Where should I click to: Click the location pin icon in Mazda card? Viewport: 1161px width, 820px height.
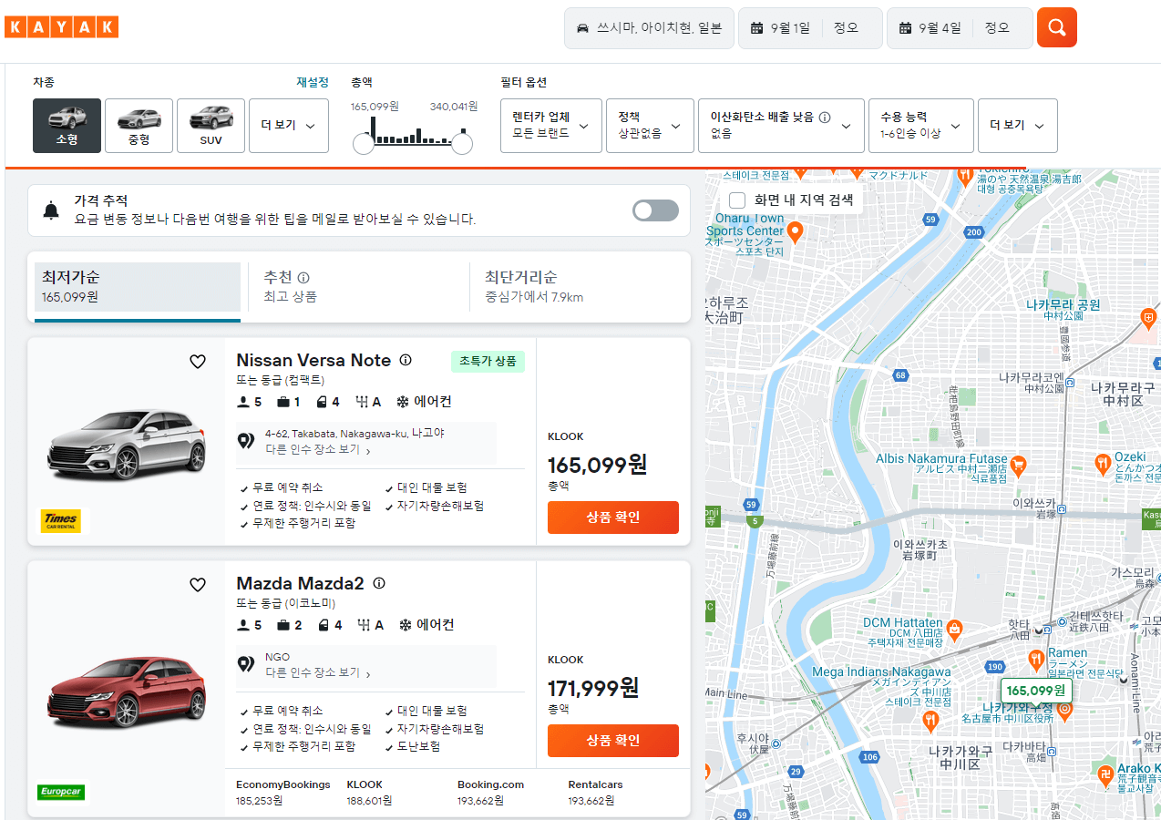point(246,664)
